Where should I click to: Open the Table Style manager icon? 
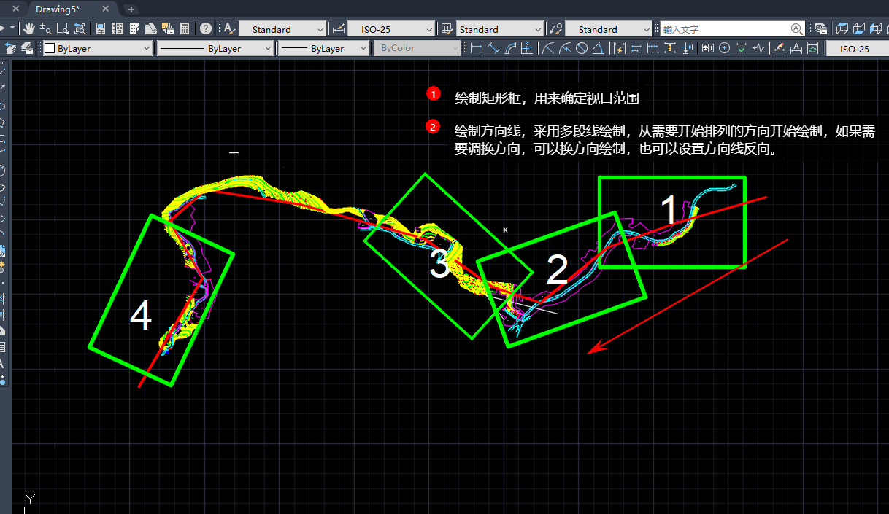(x=447, y=29)
